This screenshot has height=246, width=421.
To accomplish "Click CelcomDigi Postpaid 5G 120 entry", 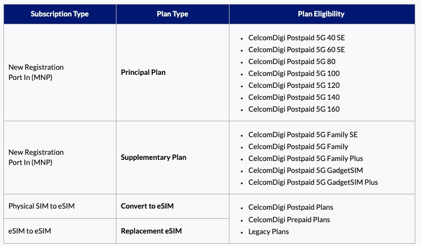I will click(293, 85).
